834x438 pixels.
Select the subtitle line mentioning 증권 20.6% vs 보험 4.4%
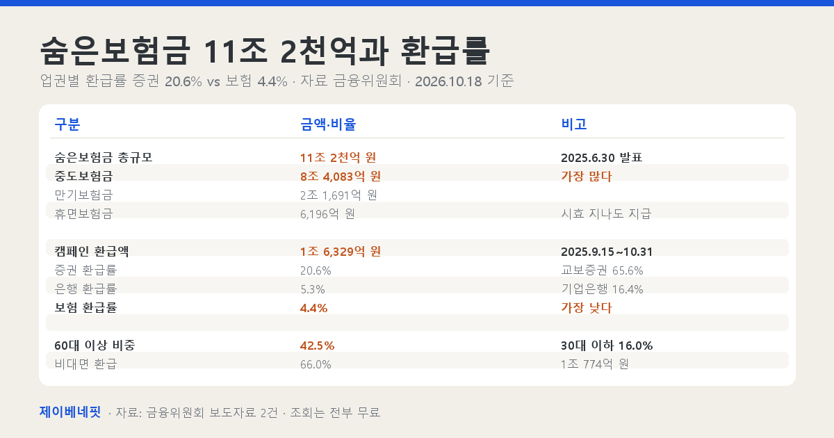click(277, 81)
